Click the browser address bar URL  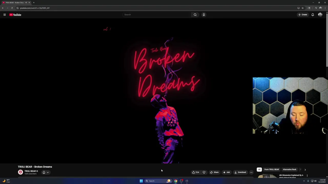click(x=35, y=8)
